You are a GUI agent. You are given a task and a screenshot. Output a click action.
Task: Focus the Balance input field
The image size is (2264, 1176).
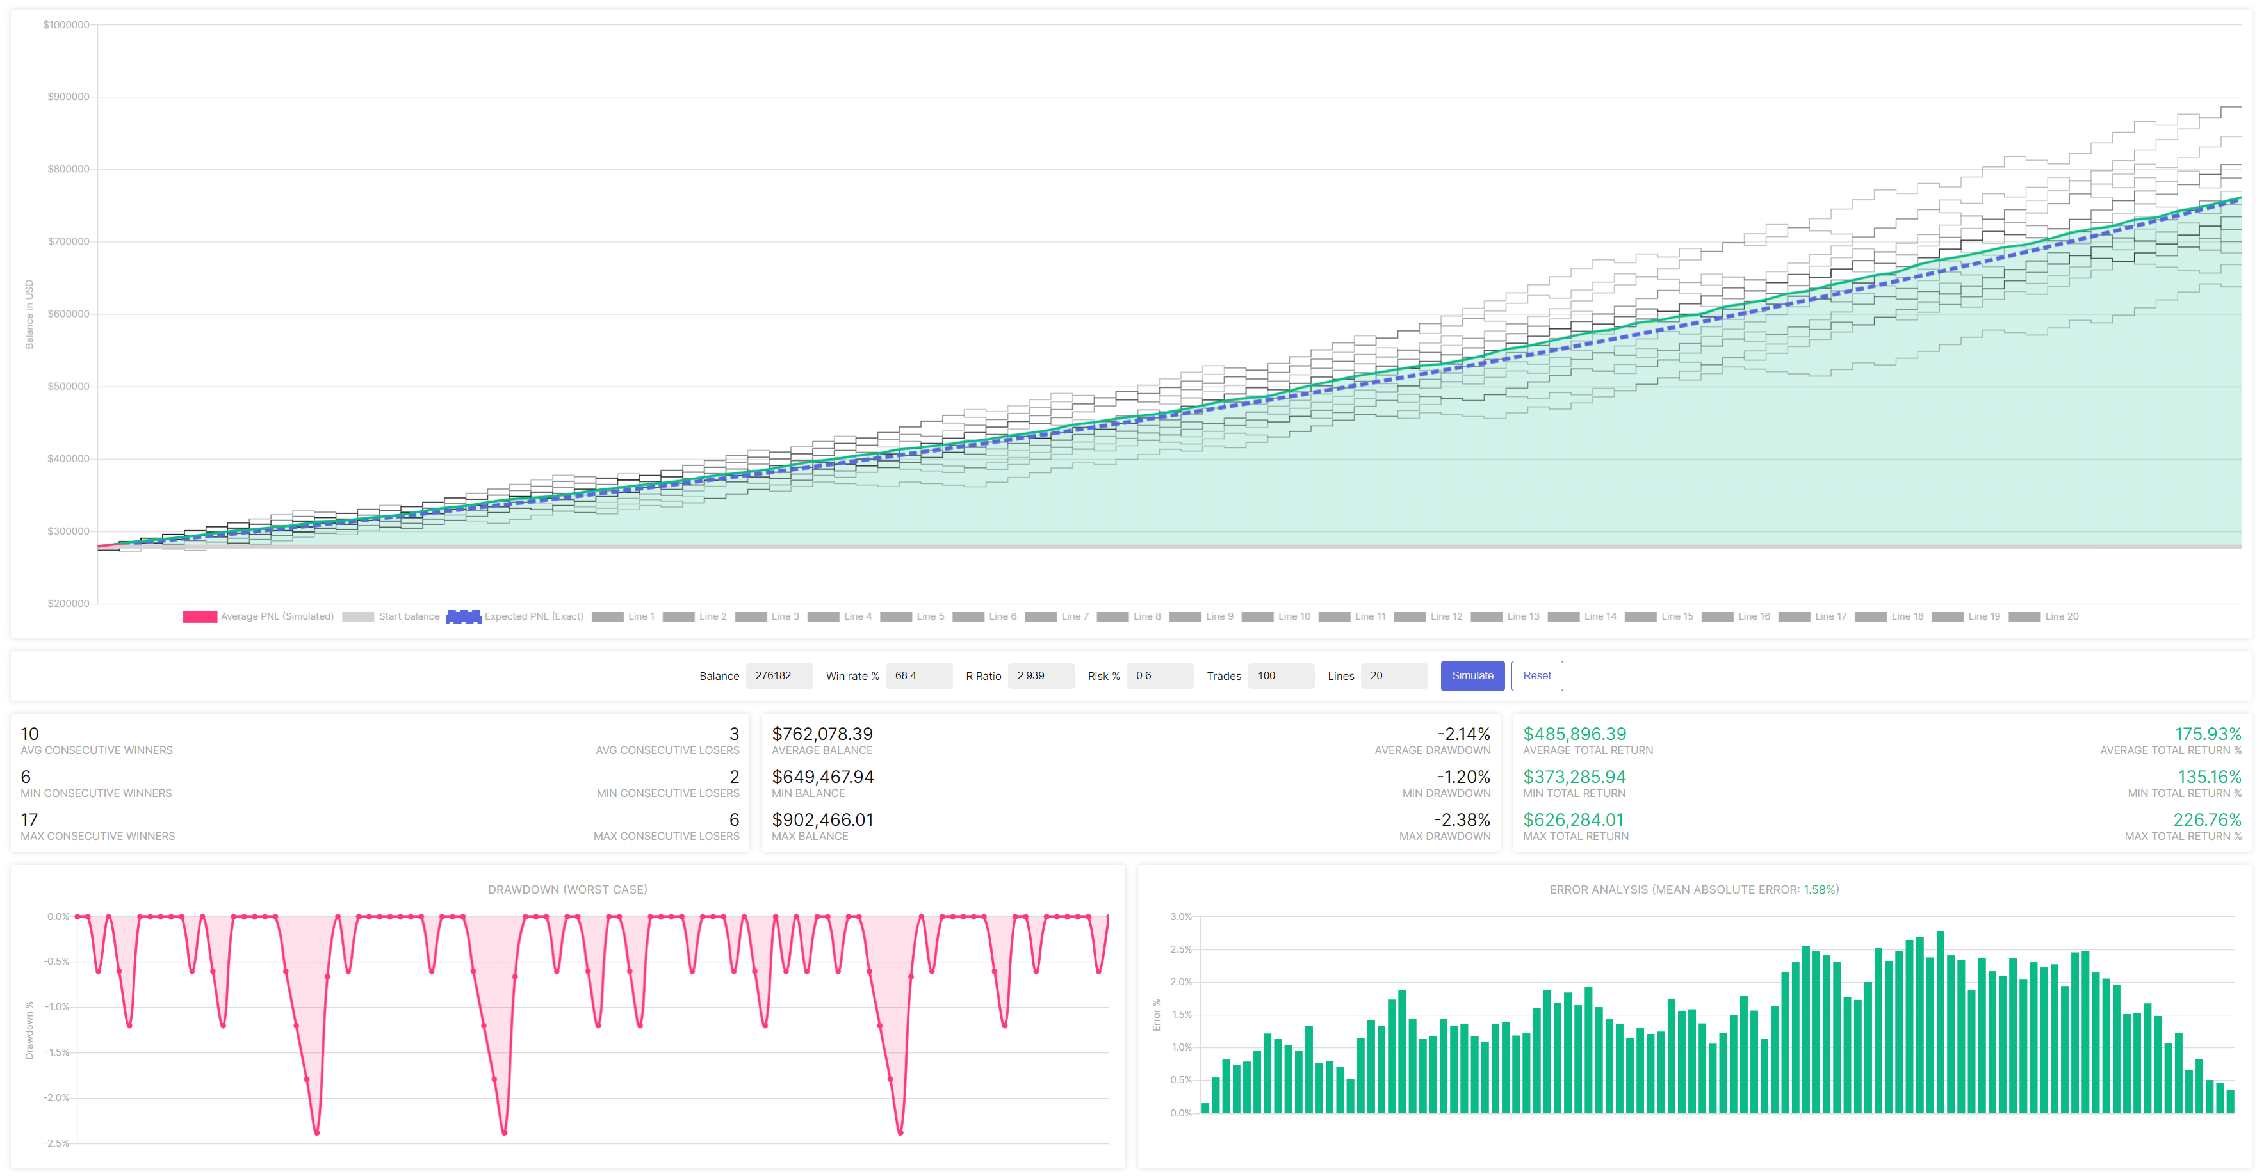779,675
